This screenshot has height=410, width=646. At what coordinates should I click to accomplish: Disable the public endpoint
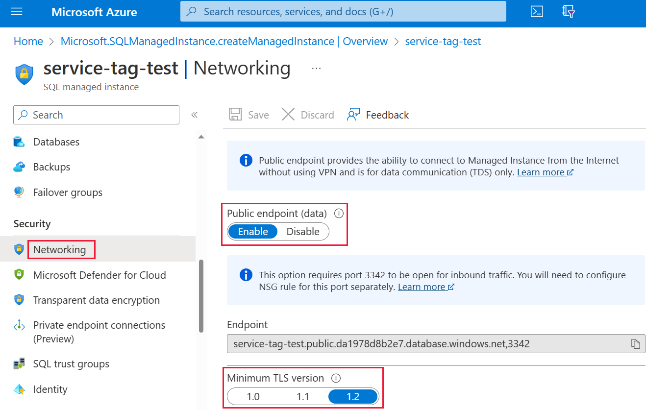(303, 231)
